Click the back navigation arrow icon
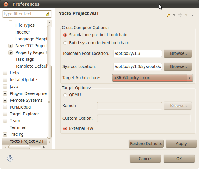Viewport: 199px width, 169px height. (x=168, y=15)
